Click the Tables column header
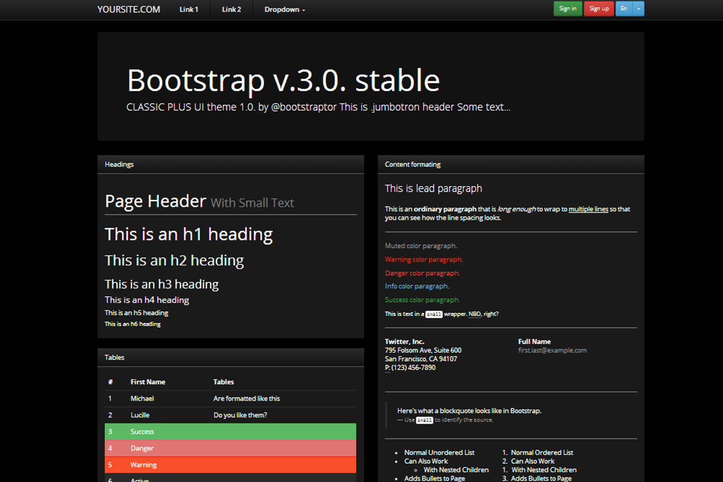Screen dimensions: 723x482 coord(224,382)
